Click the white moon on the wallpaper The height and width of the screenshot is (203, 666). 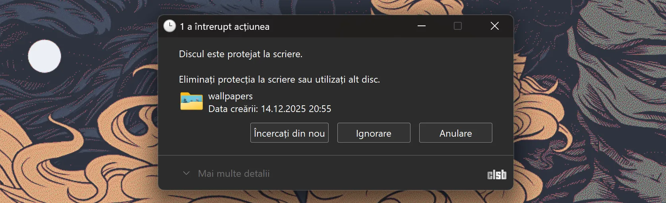[45, 56]
